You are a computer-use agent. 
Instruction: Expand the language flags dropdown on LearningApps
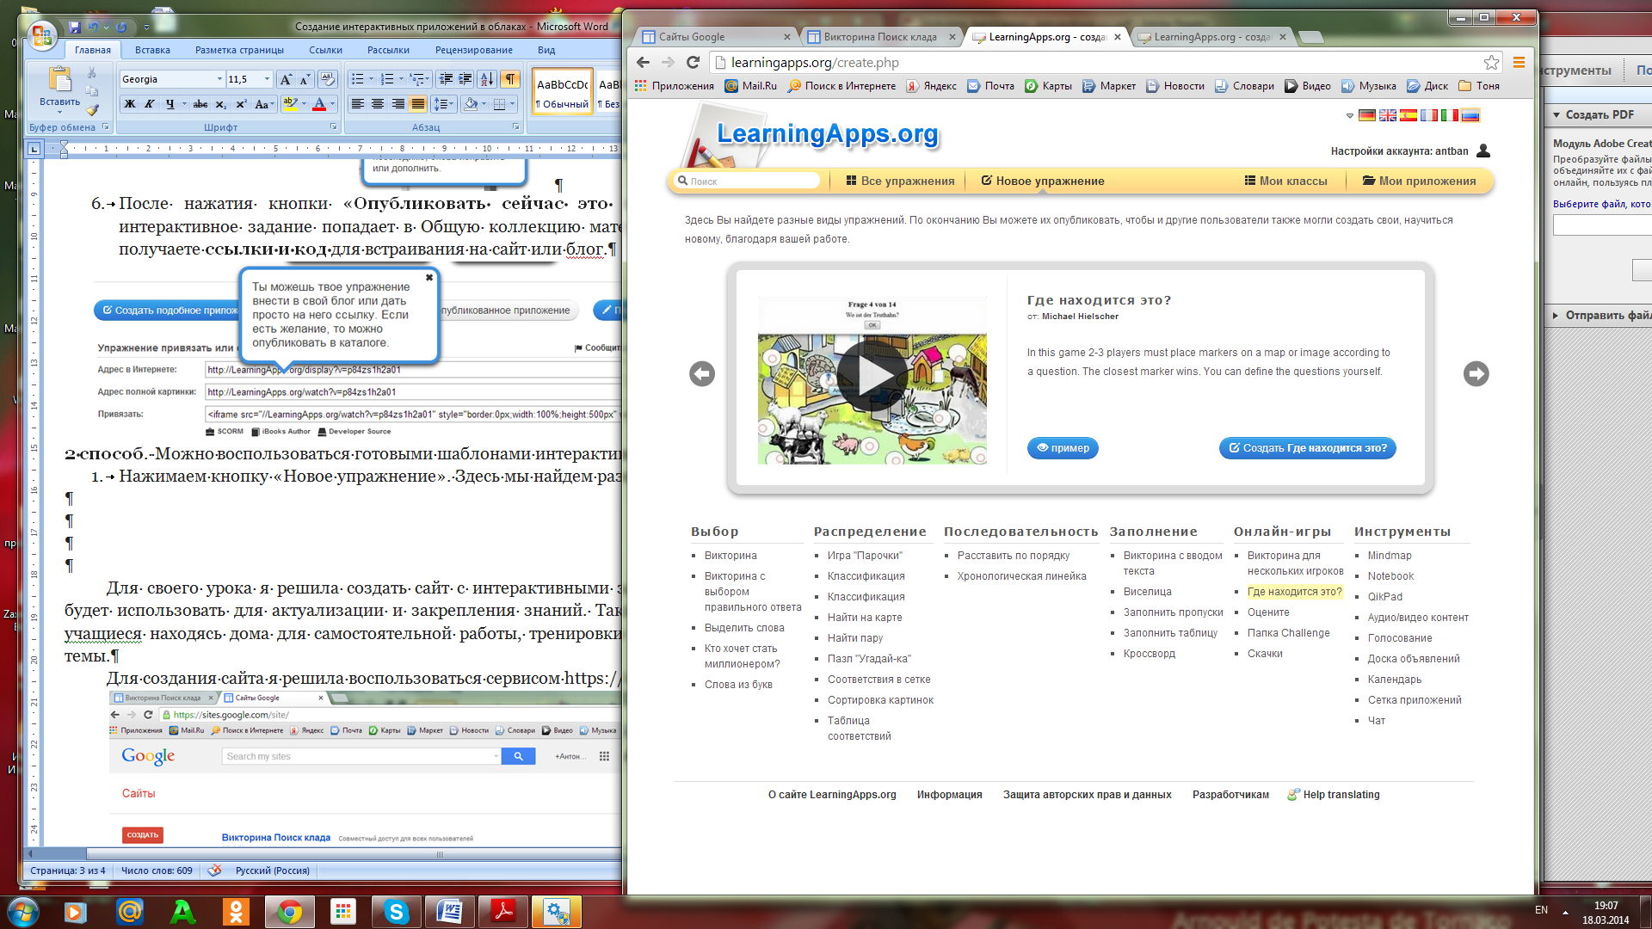[1349, 115]
